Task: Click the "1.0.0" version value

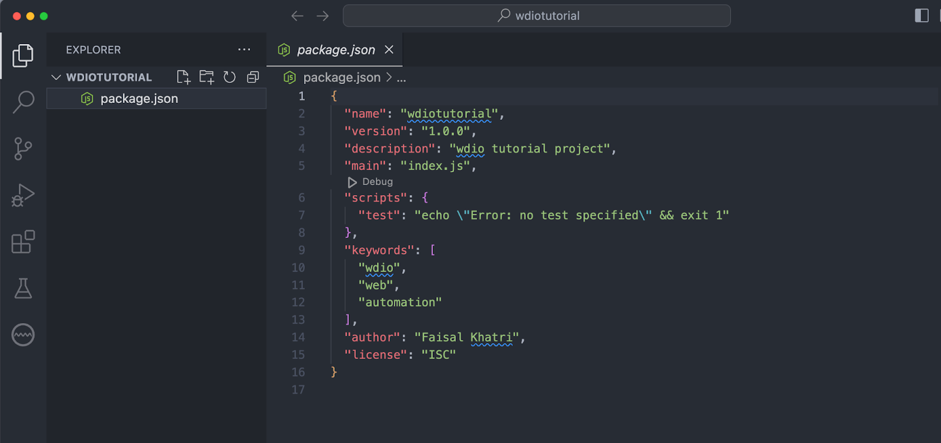Action: click(446, 131)
